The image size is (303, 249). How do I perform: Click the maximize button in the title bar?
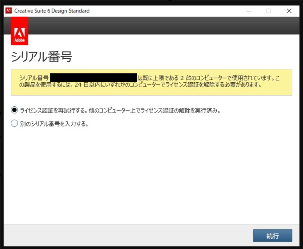[x=269, y=11]
